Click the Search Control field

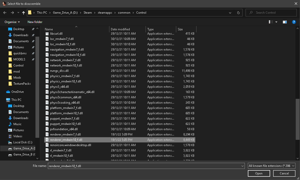pyautogui.click(x=271, y=13)
